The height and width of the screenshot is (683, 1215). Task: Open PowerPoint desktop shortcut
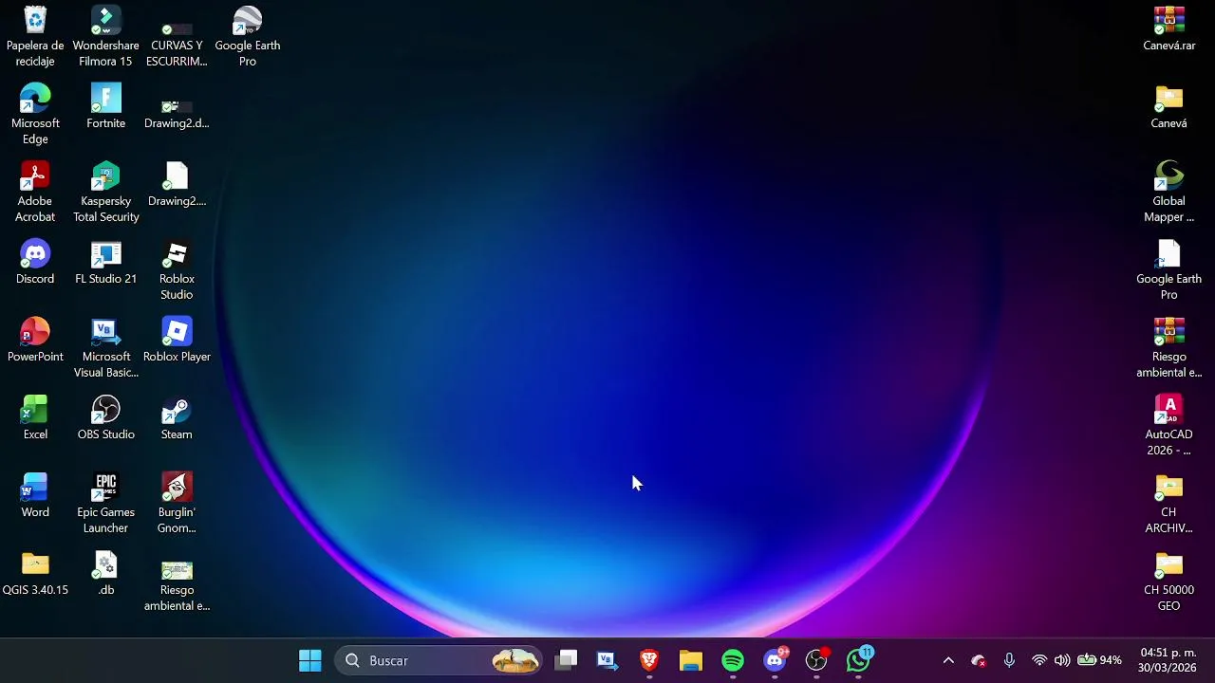35,340
